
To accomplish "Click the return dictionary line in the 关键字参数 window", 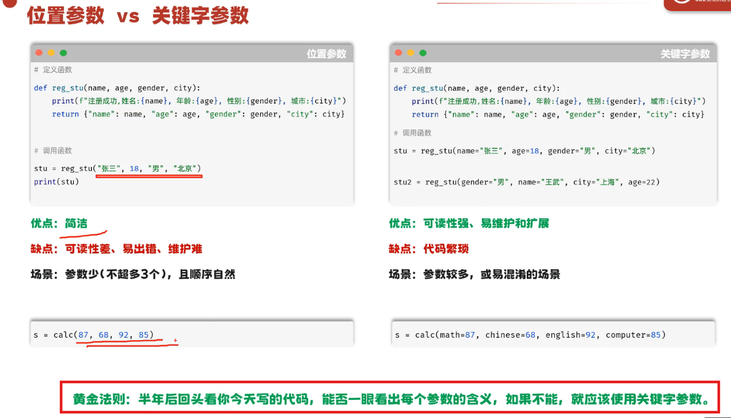I will click(558, 115).
